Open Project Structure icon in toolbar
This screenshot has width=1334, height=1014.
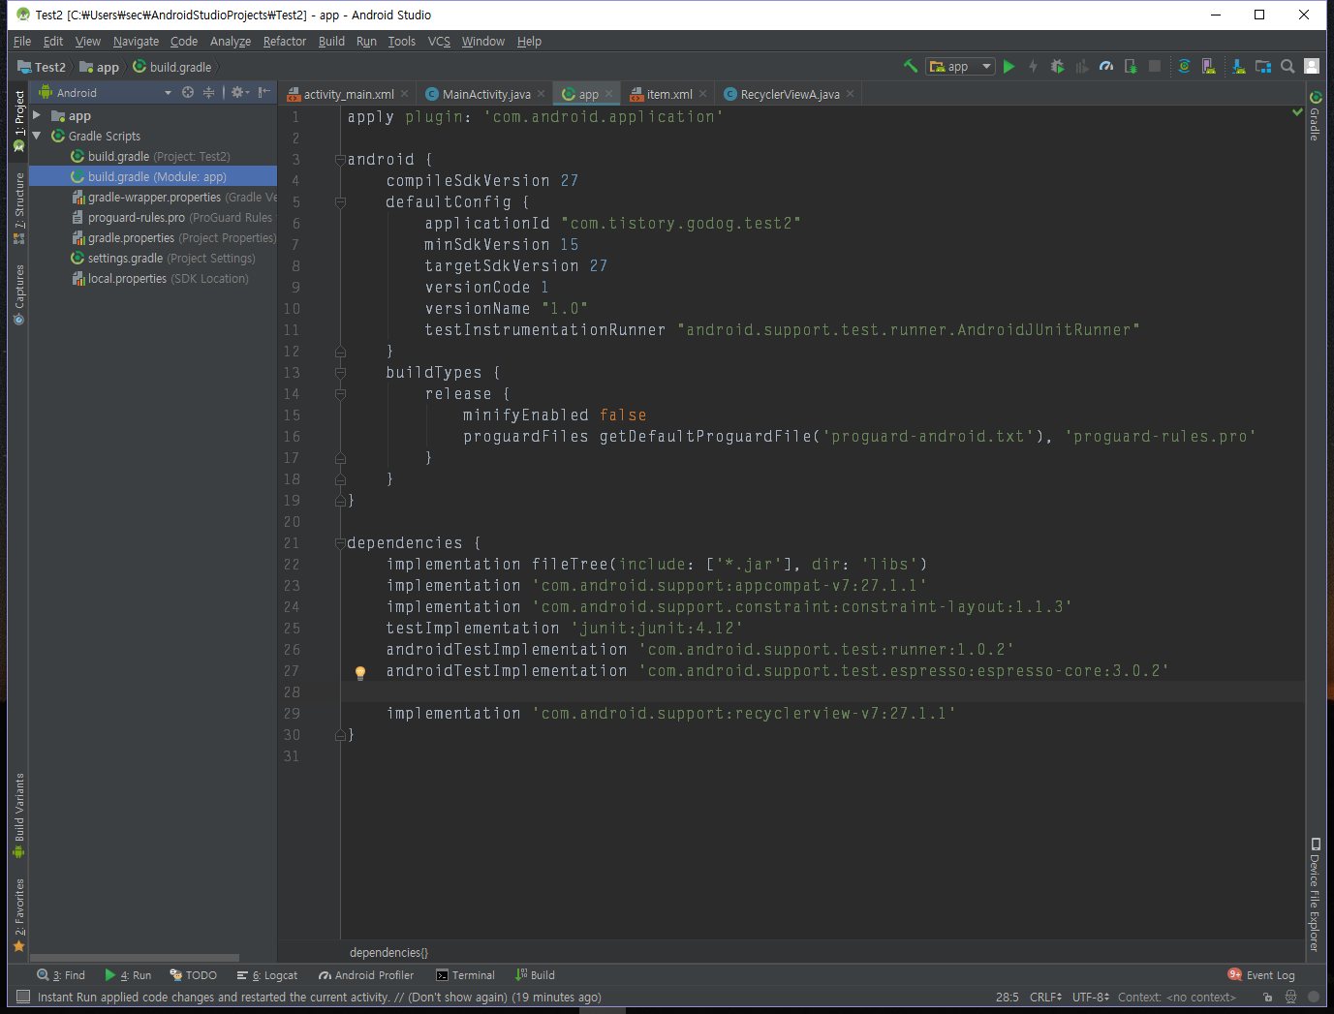click(x=1262, y=66)
